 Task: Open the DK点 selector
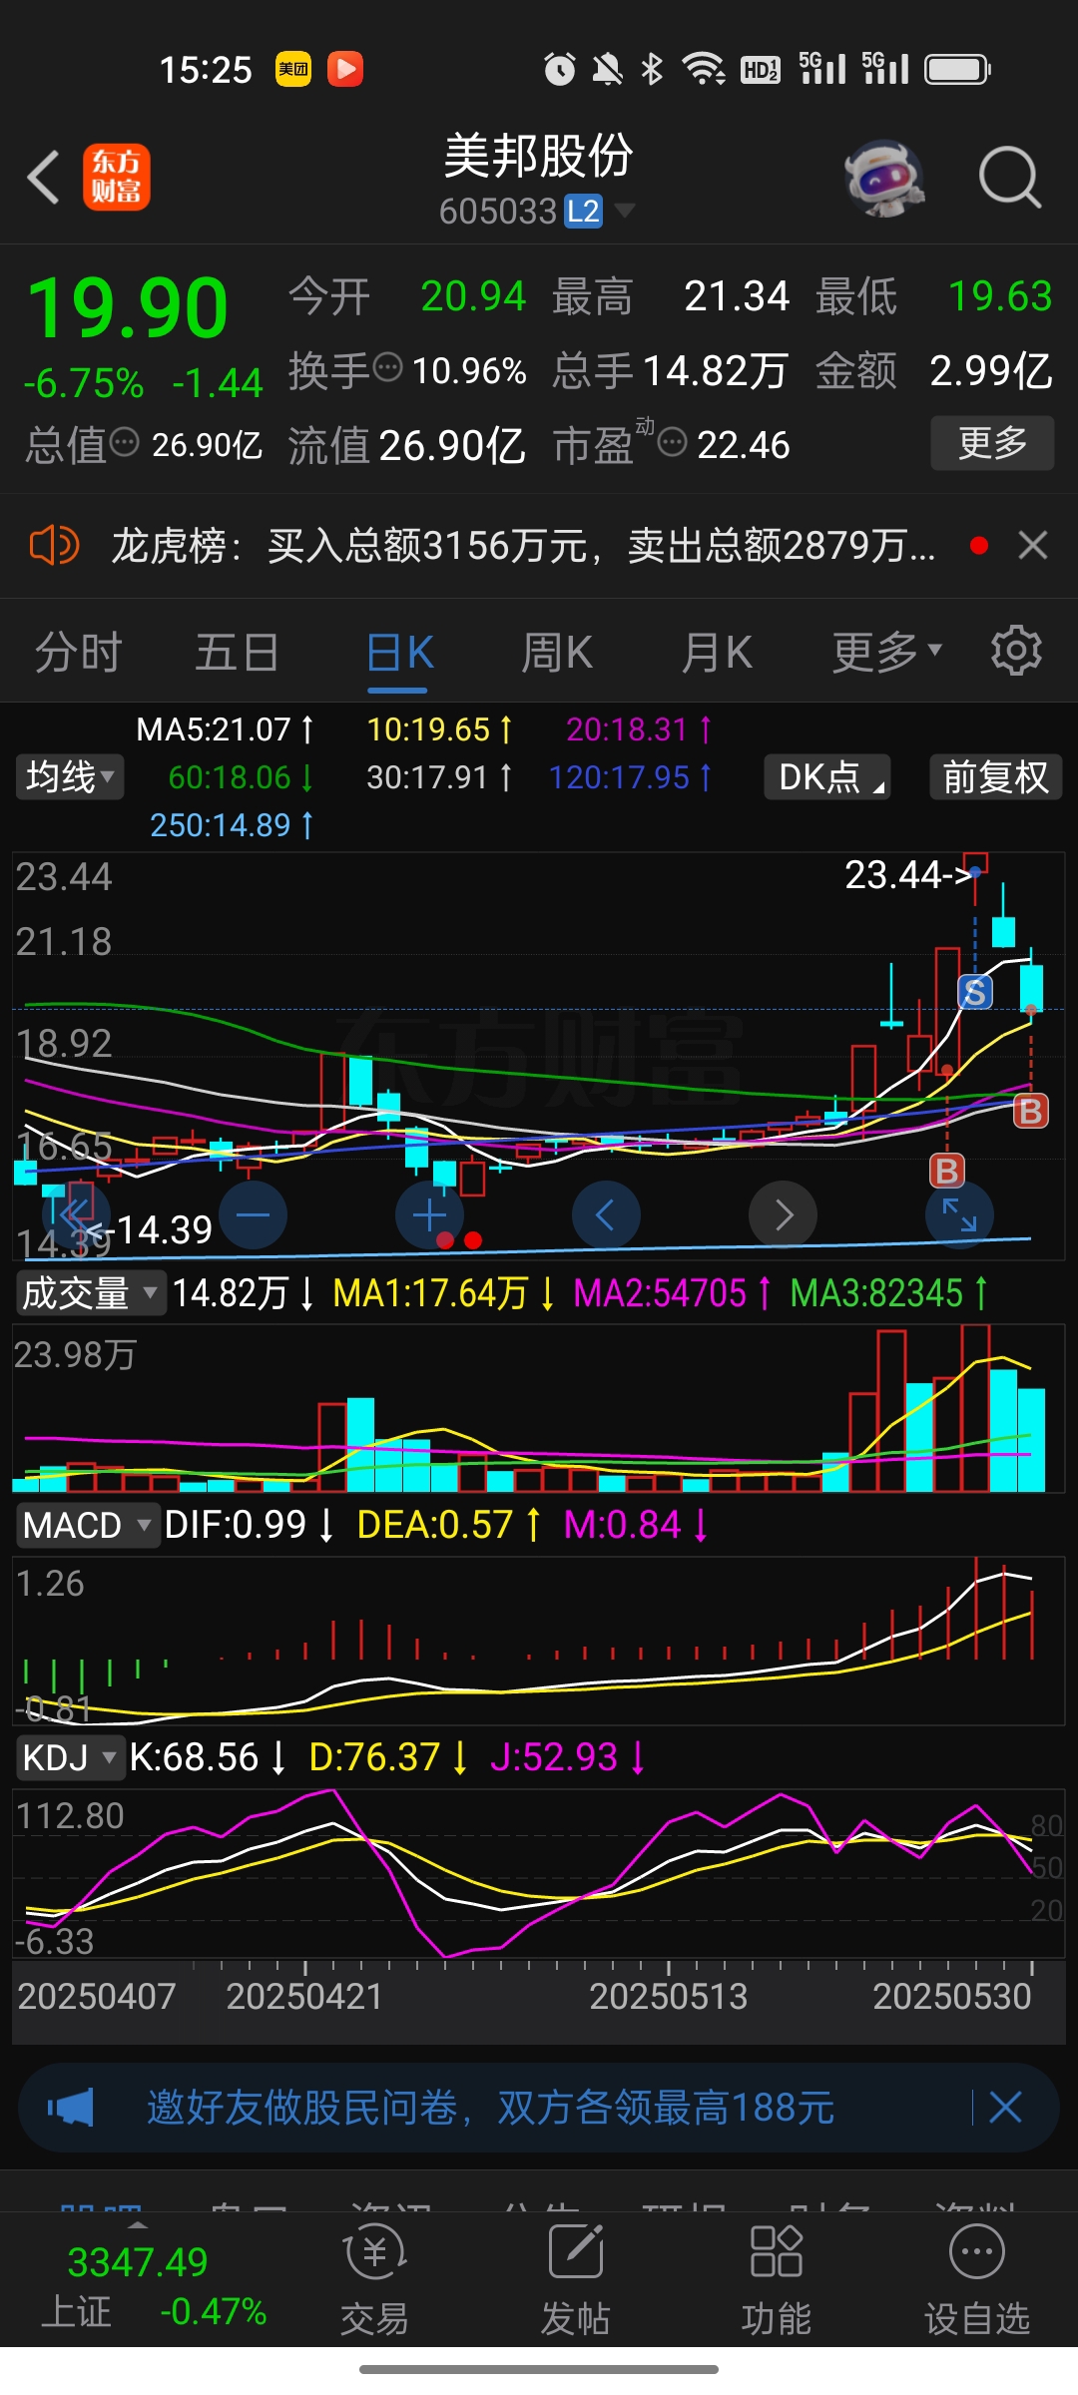827,776
